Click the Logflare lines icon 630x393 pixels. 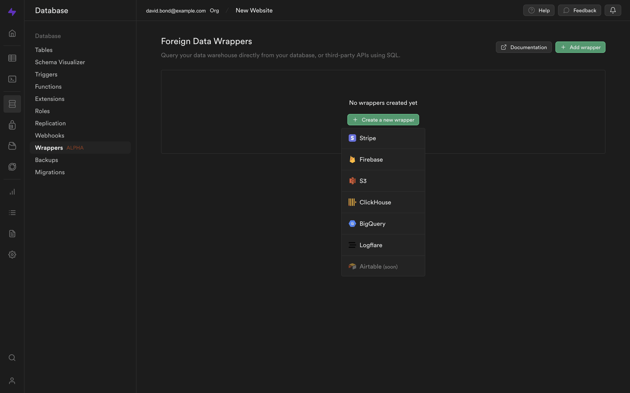(x=352, y=245)
